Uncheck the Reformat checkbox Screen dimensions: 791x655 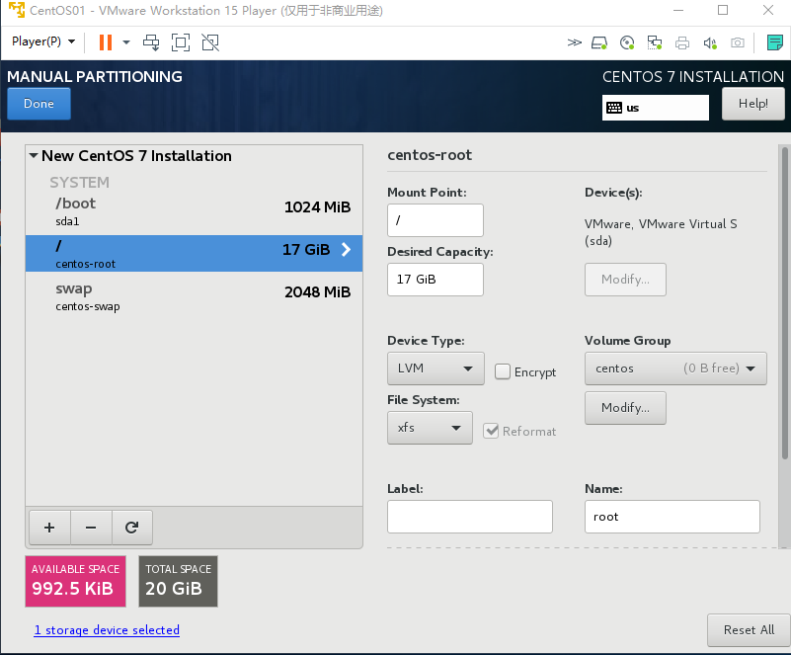point(492,430)
